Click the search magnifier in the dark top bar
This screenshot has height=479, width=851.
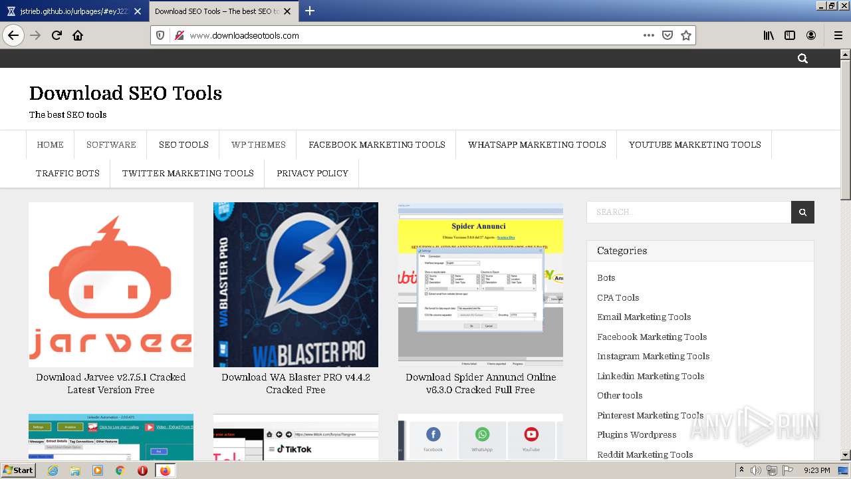click(802, 59)
